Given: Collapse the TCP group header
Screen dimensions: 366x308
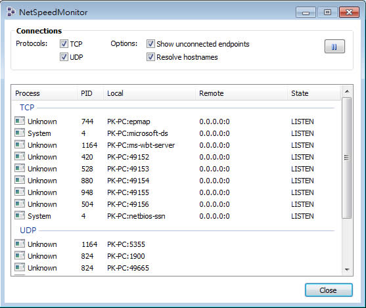Looking at the screenshot, I should [27, 107].
